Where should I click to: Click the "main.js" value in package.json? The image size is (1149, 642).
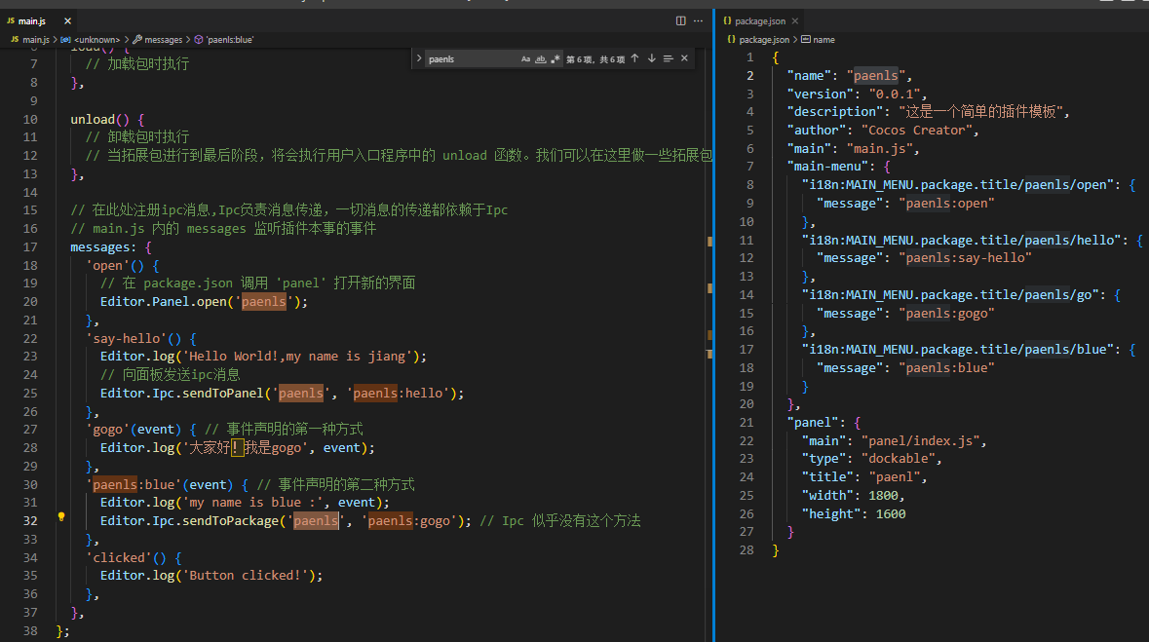tap(879, 148)
